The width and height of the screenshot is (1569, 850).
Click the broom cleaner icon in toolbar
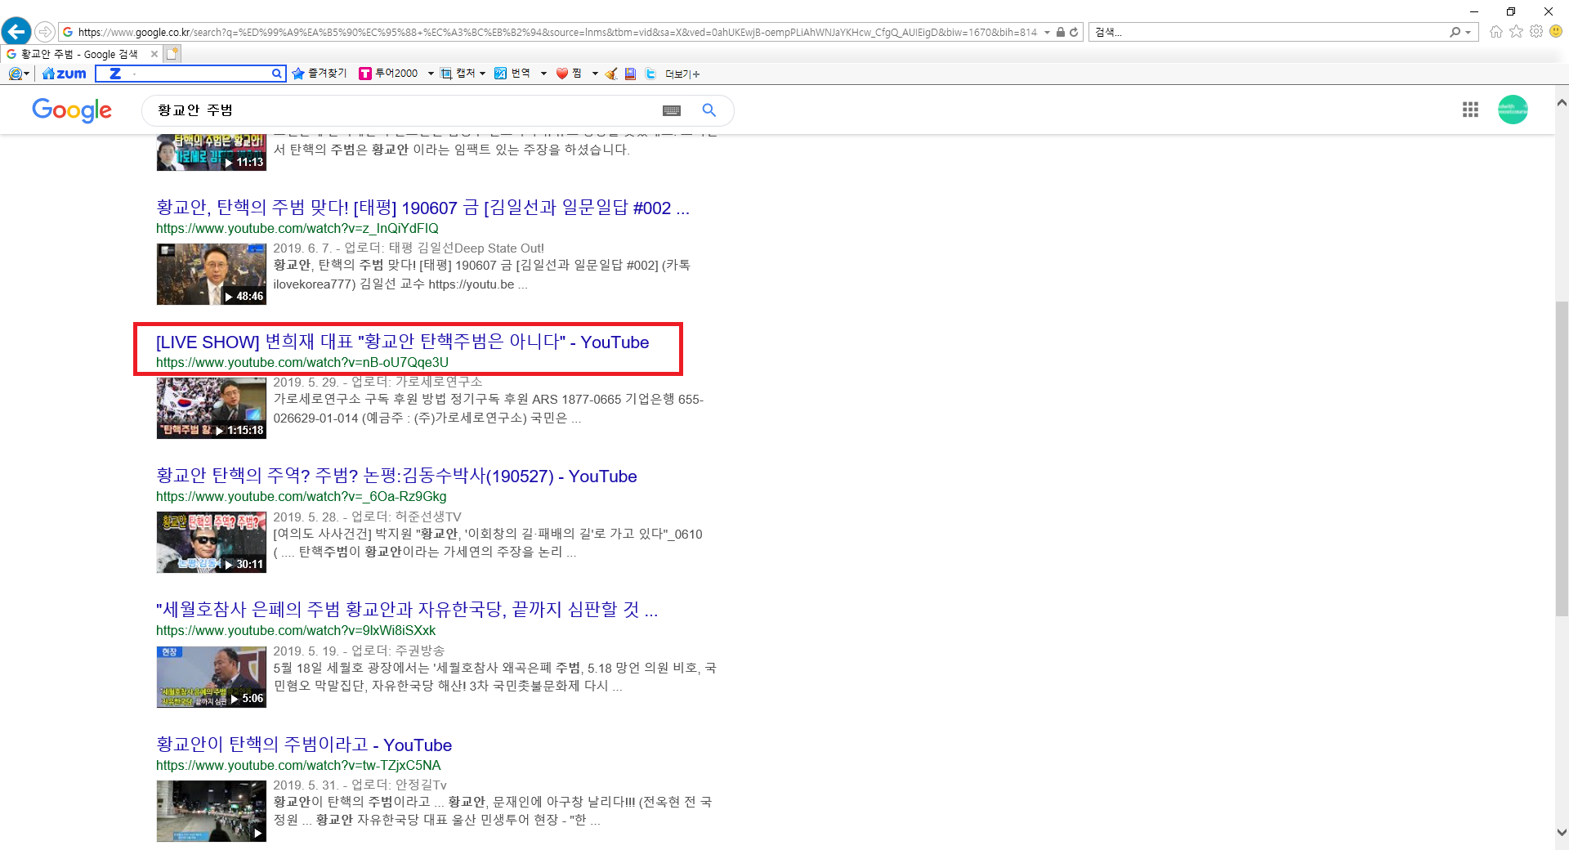[611, 74]
